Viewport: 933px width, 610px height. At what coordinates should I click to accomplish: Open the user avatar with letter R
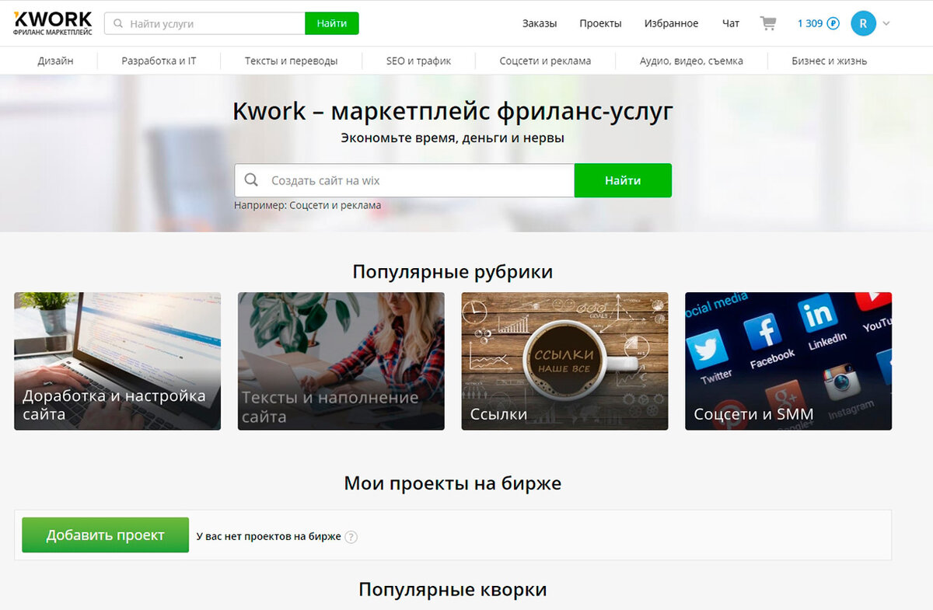pos(863,23)
